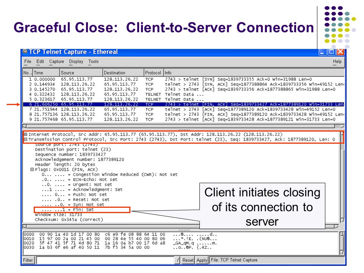Select the Destination port: telnet (23) line

[x=73, y=149]
